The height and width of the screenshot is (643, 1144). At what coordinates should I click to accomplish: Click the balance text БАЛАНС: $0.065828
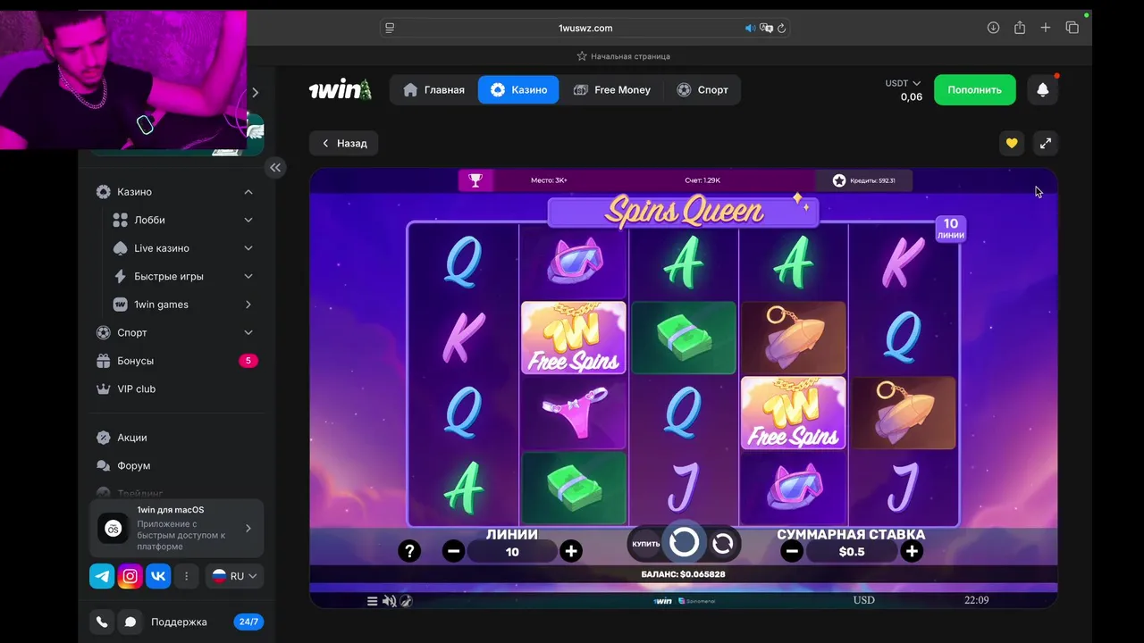pos(683,574)
